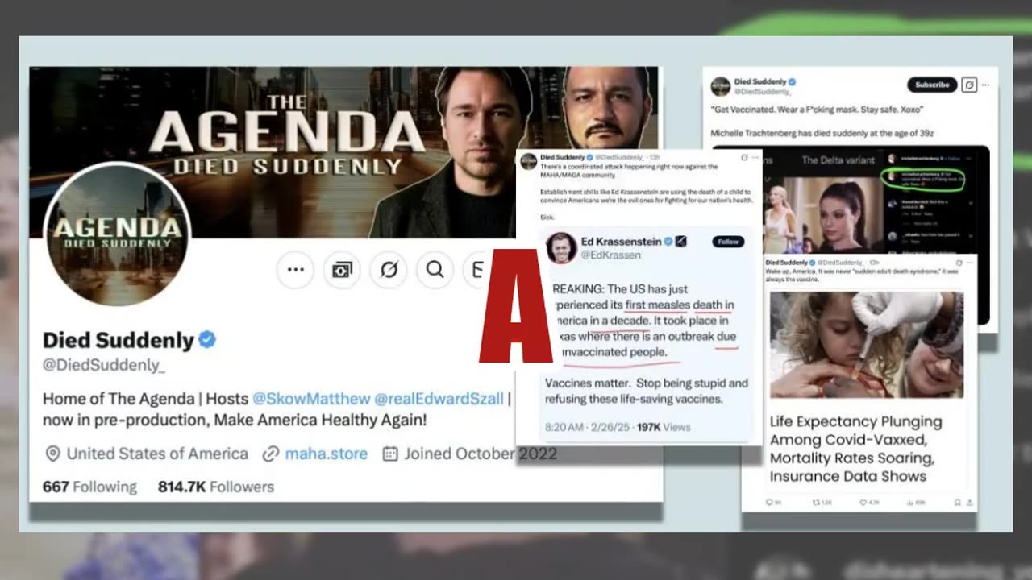Click the Died Suddenly avatar in the Subscribe post
1032x580 pixels.
(x=720, y=86)
